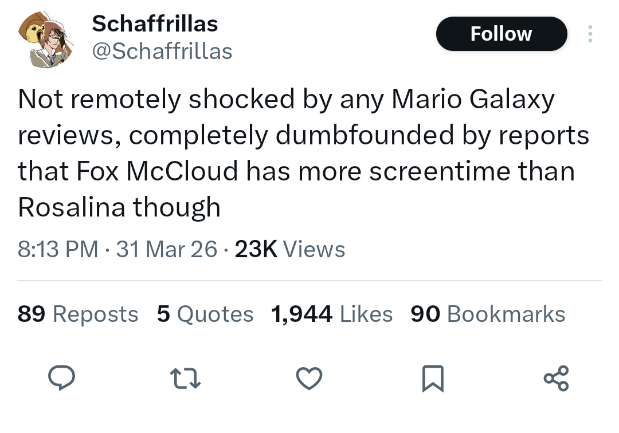
Task: Click the 31 Mar 26 date
Action: 167,249
